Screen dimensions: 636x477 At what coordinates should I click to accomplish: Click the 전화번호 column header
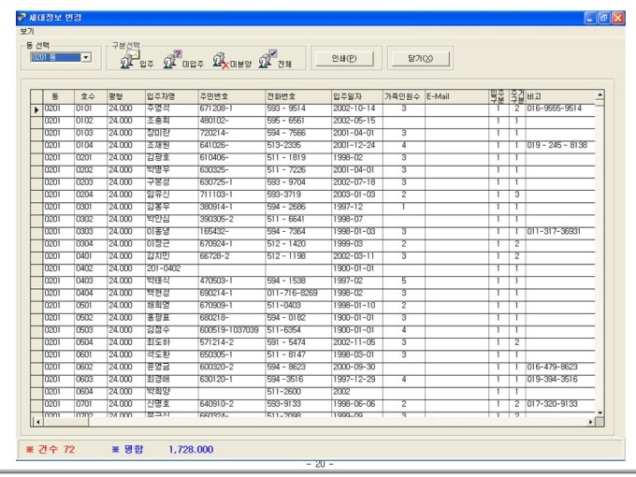point(298,96)
